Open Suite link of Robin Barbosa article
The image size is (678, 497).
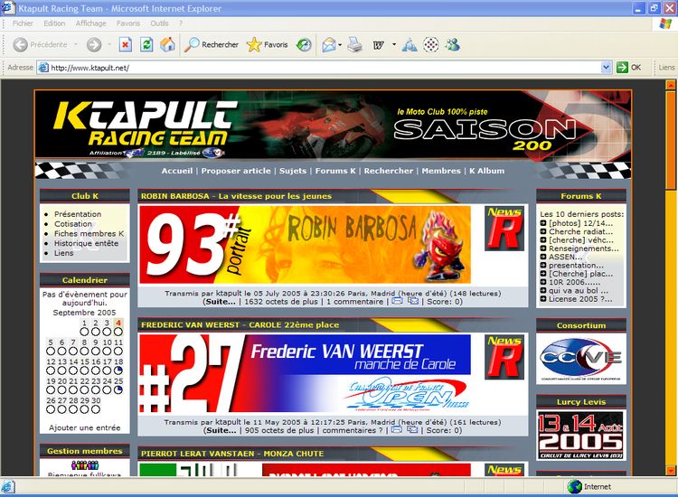(221, 302)
